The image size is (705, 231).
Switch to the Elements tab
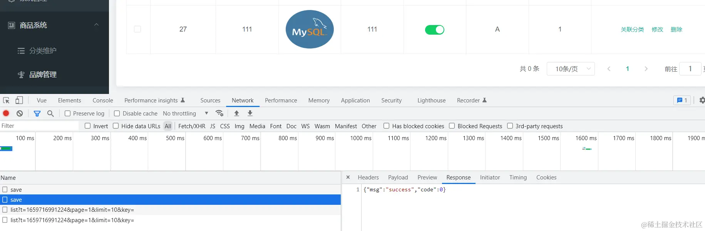pyautogui.click(x=70, y=100)
